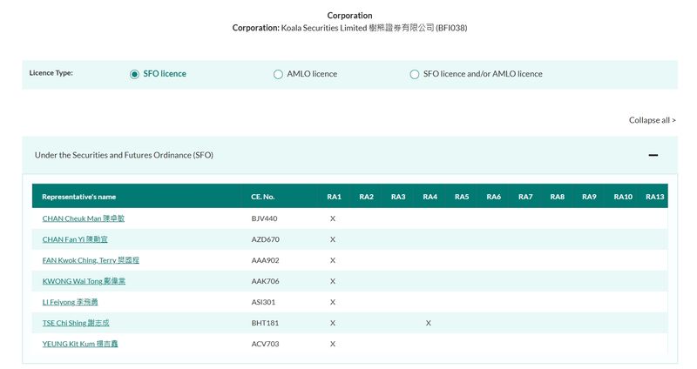The height and width of the screenshot is (369, 697).
Task: Click CE number ACV703
Action: pyautogui.click(x=266, y=344)
